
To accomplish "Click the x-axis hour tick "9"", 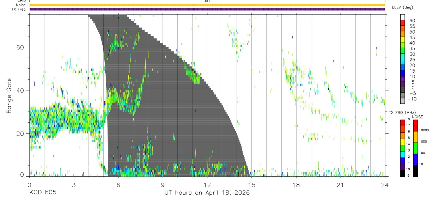I will coord(163,184).
